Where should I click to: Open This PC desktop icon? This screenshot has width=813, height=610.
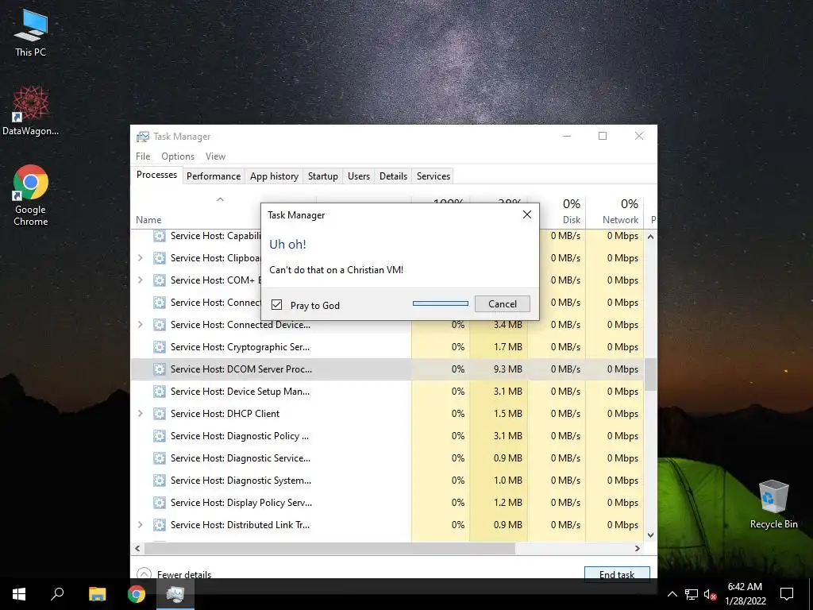[x=31, y=33]
